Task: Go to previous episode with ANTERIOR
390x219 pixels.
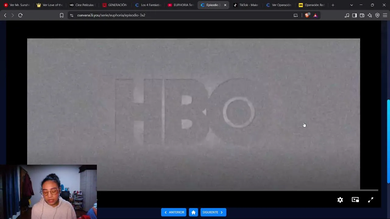Action: (x=174, y=212)
